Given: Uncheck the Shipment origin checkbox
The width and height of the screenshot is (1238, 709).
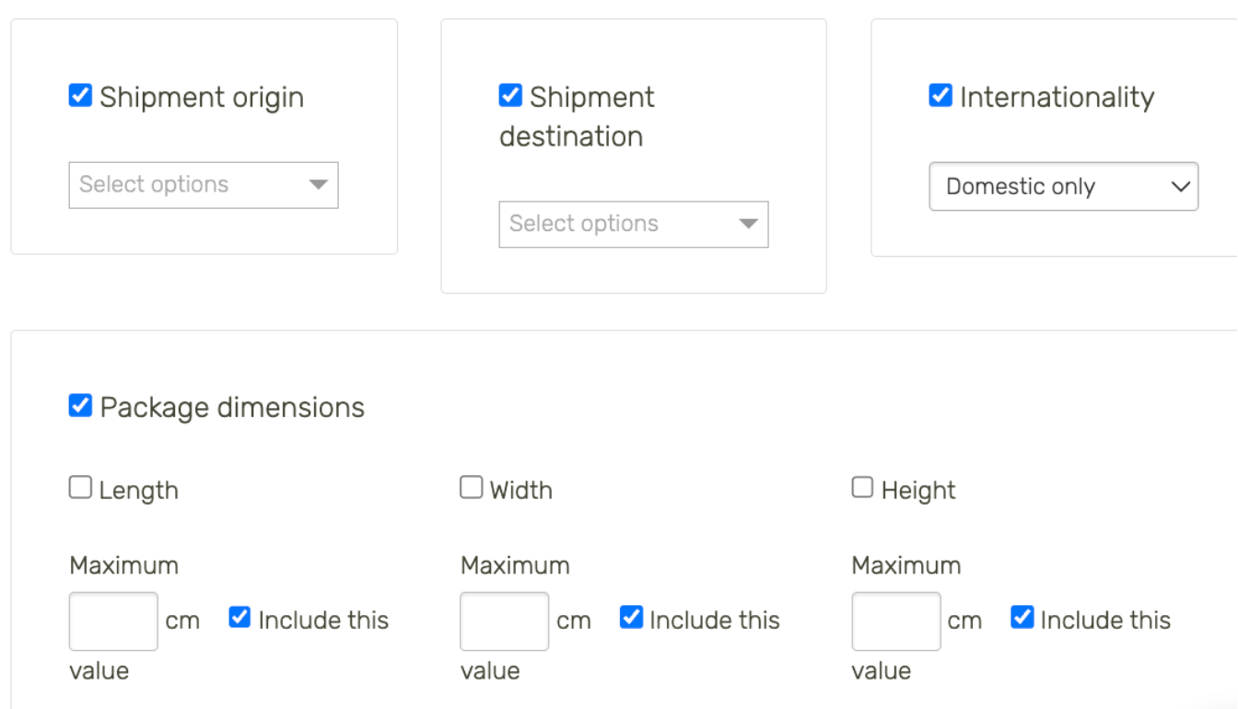Looking at the screenshot, I should pos(80,96).
